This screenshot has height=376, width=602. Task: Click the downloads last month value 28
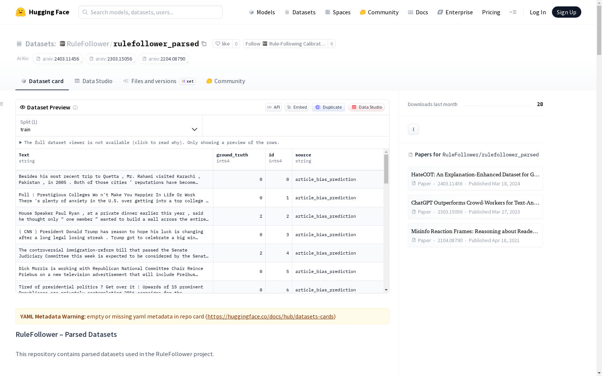tap(540, 104)
